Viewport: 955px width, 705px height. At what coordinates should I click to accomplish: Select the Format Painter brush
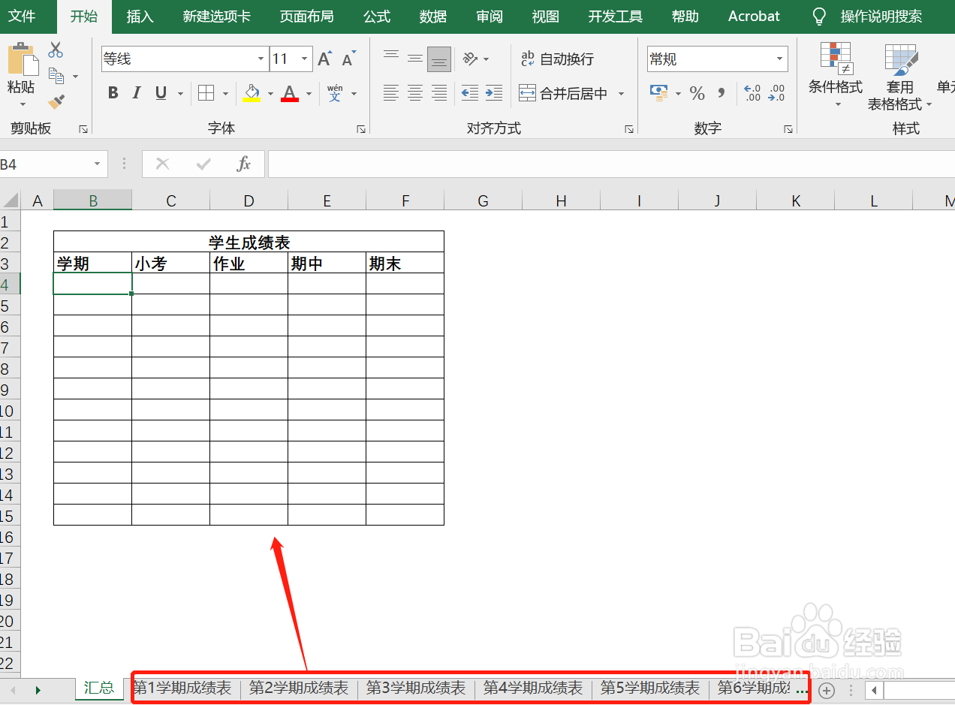point(56,101)
